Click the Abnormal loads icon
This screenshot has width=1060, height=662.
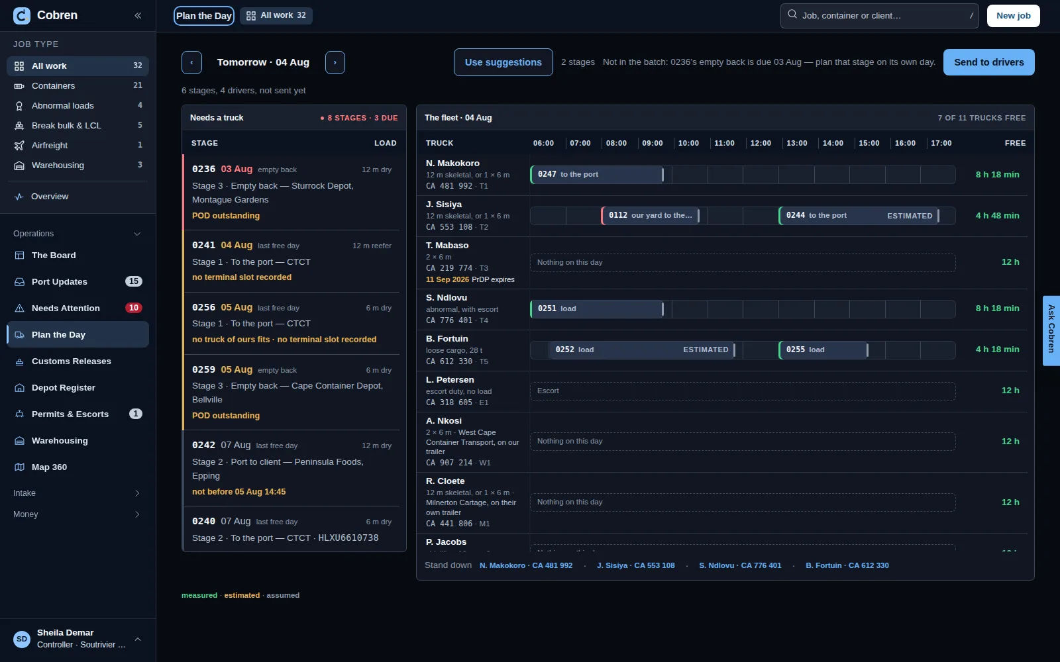coord(19,106)
